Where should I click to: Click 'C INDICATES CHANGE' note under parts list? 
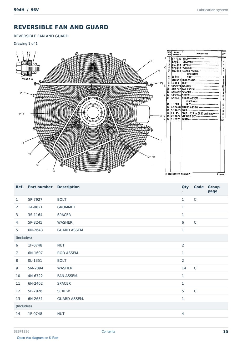coord(177,174)
